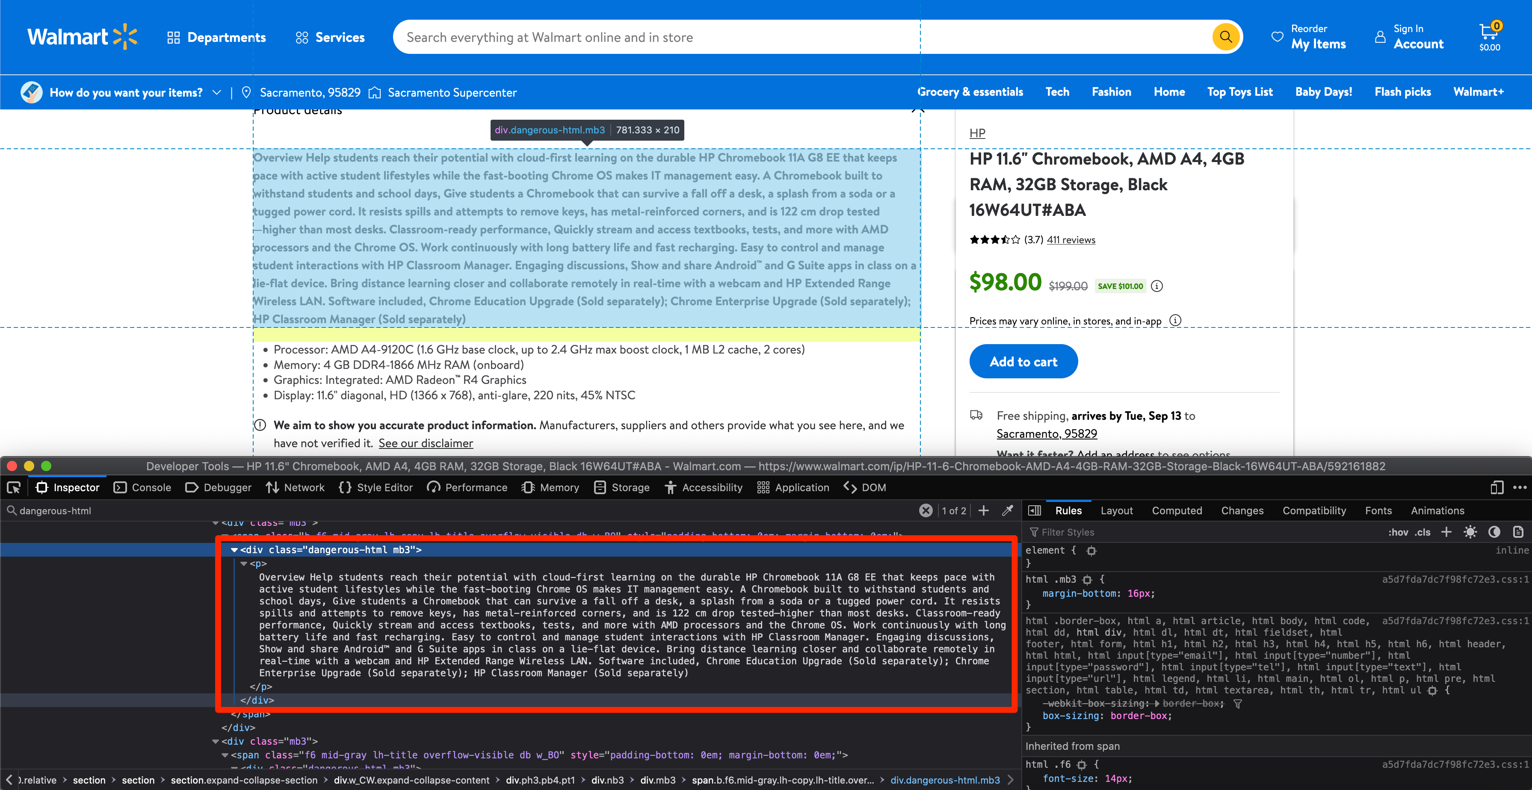Enable dark color-scheme simulation toggle

[x=1494, y=532]
